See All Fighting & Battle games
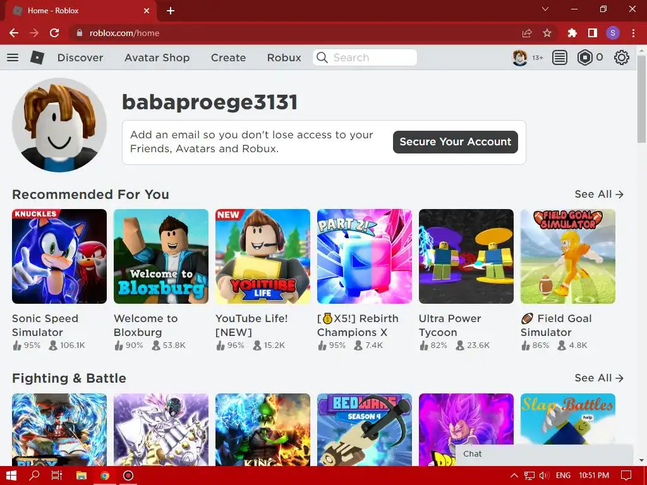Viewport: 647px width, 485px height. coord(599,378)
